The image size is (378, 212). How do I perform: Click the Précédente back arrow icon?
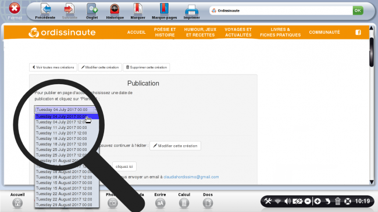(x=45, y=9)
